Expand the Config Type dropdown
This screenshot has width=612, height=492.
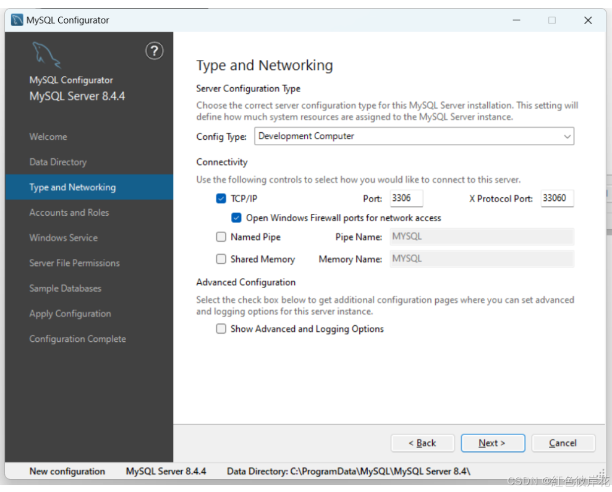pos(414,136)
